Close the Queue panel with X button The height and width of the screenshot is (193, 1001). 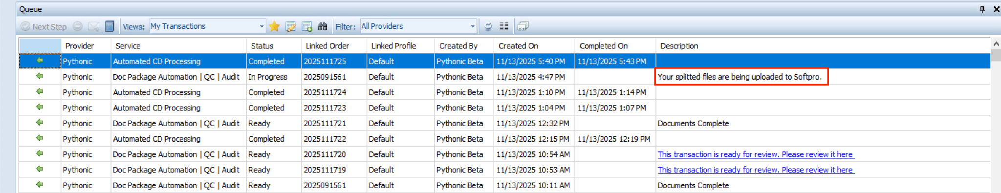[x=997, y=9]
